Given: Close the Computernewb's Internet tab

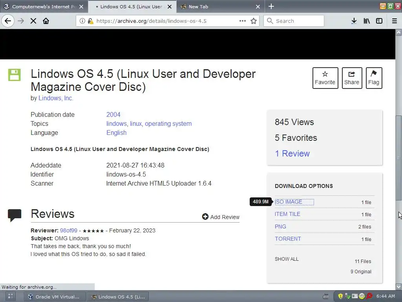Looking at the screenshot, I should (x=81, y=7).
